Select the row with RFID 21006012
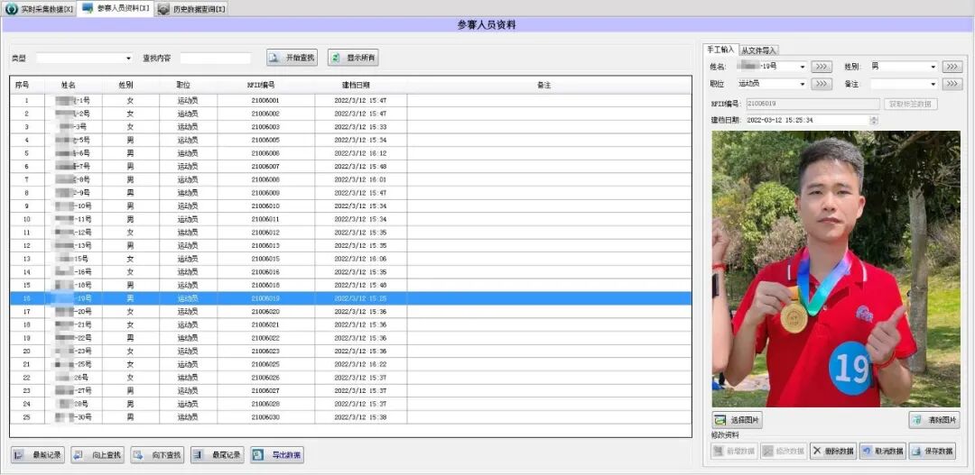This screenshot has height=475, width=975. pyautogui.click(x=350, y=233)
